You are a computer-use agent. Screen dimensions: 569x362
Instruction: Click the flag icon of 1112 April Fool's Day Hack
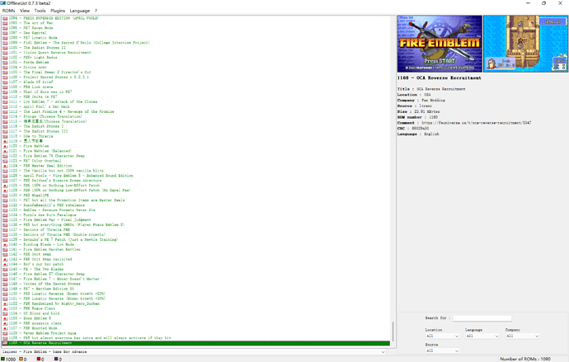[x=5, y=106]
